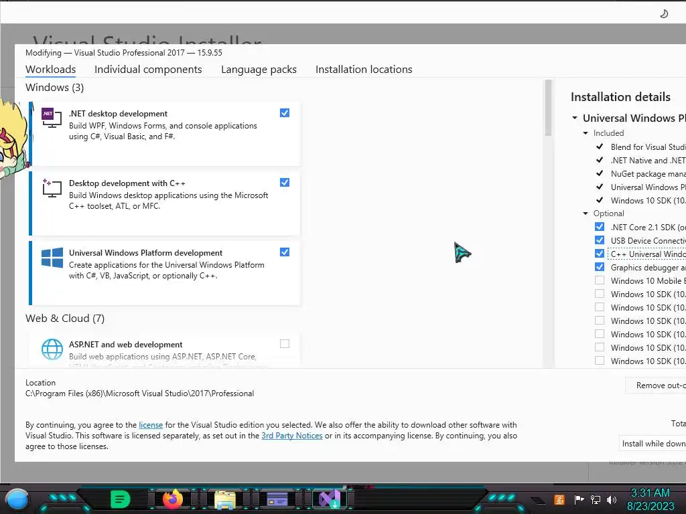Screen dimensions: 686x514
Task: Open network status tray icon
Action: pos(596,499)
